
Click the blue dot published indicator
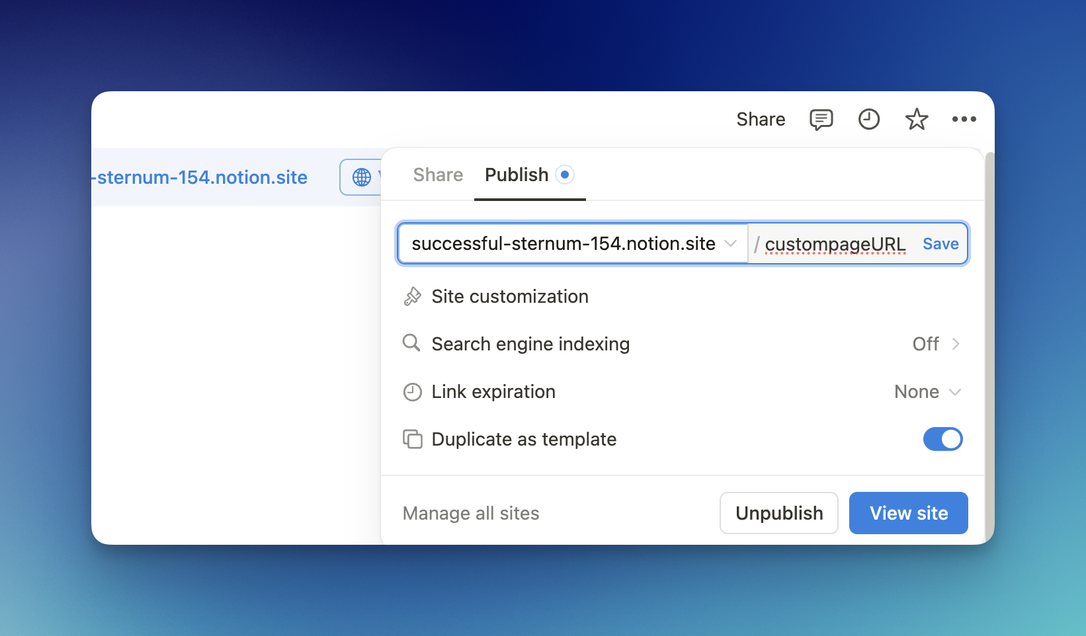point(564,175)
